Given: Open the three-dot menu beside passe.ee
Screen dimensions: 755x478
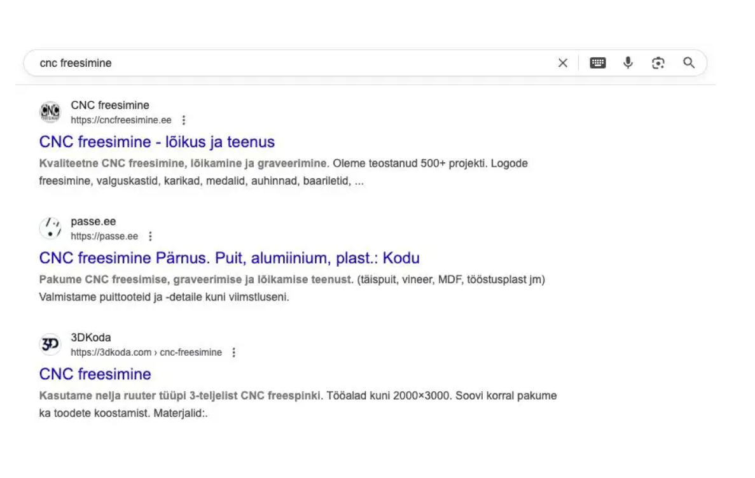Looking at the screenshot, I should point(150,236).
